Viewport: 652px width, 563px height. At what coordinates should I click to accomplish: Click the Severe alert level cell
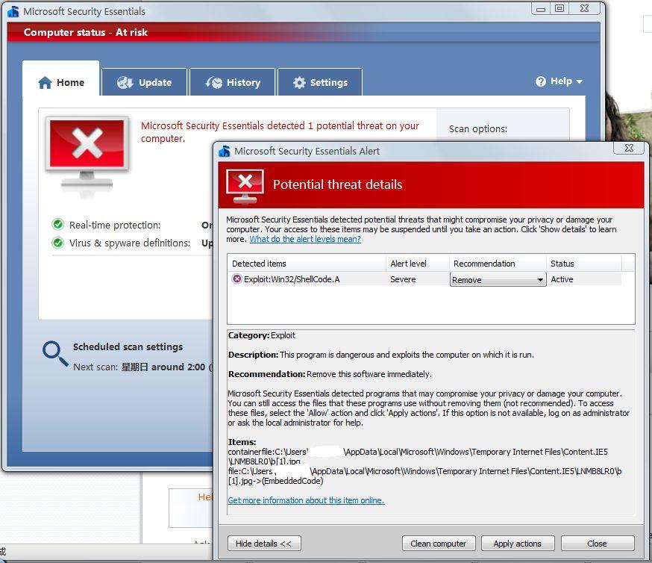pyautogui.click(x=403, y=279)
